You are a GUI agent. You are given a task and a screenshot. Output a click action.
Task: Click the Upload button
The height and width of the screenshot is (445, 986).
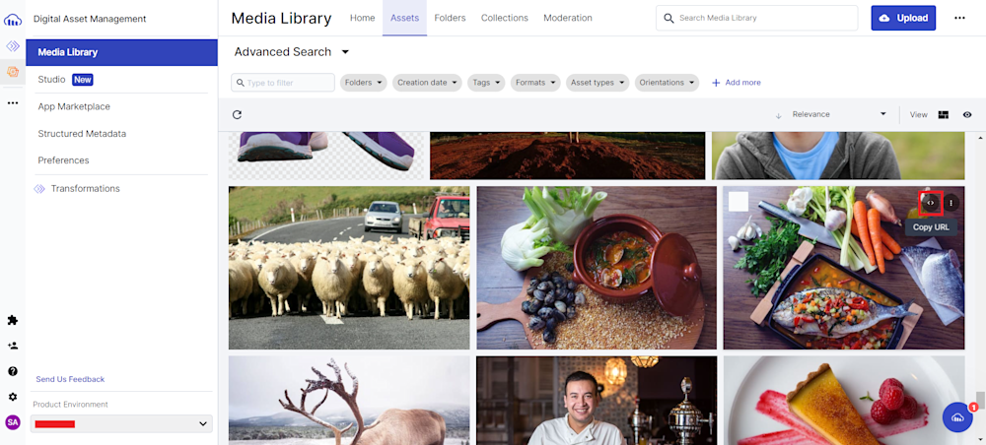pyautogui.click(x=903, y=18)
